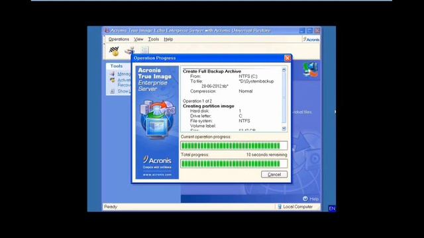Click the Manage tool icon in Tools panel

112,73
